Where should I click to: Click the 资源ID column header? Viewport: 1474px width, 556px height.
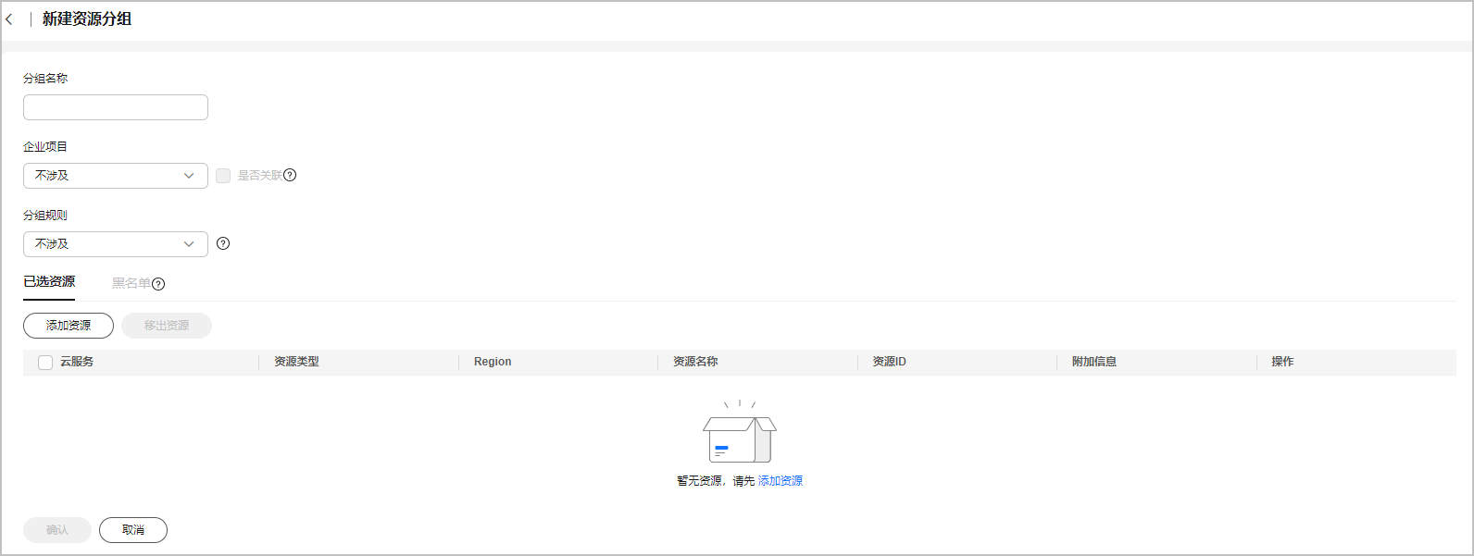click(889, 362)
